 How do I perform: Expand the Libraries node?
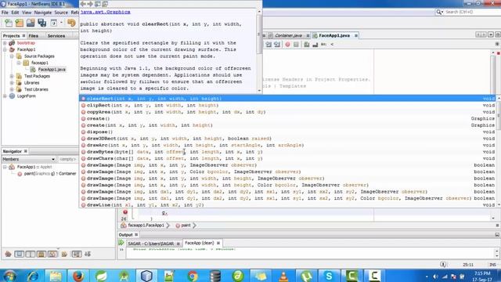click(12, 83)
